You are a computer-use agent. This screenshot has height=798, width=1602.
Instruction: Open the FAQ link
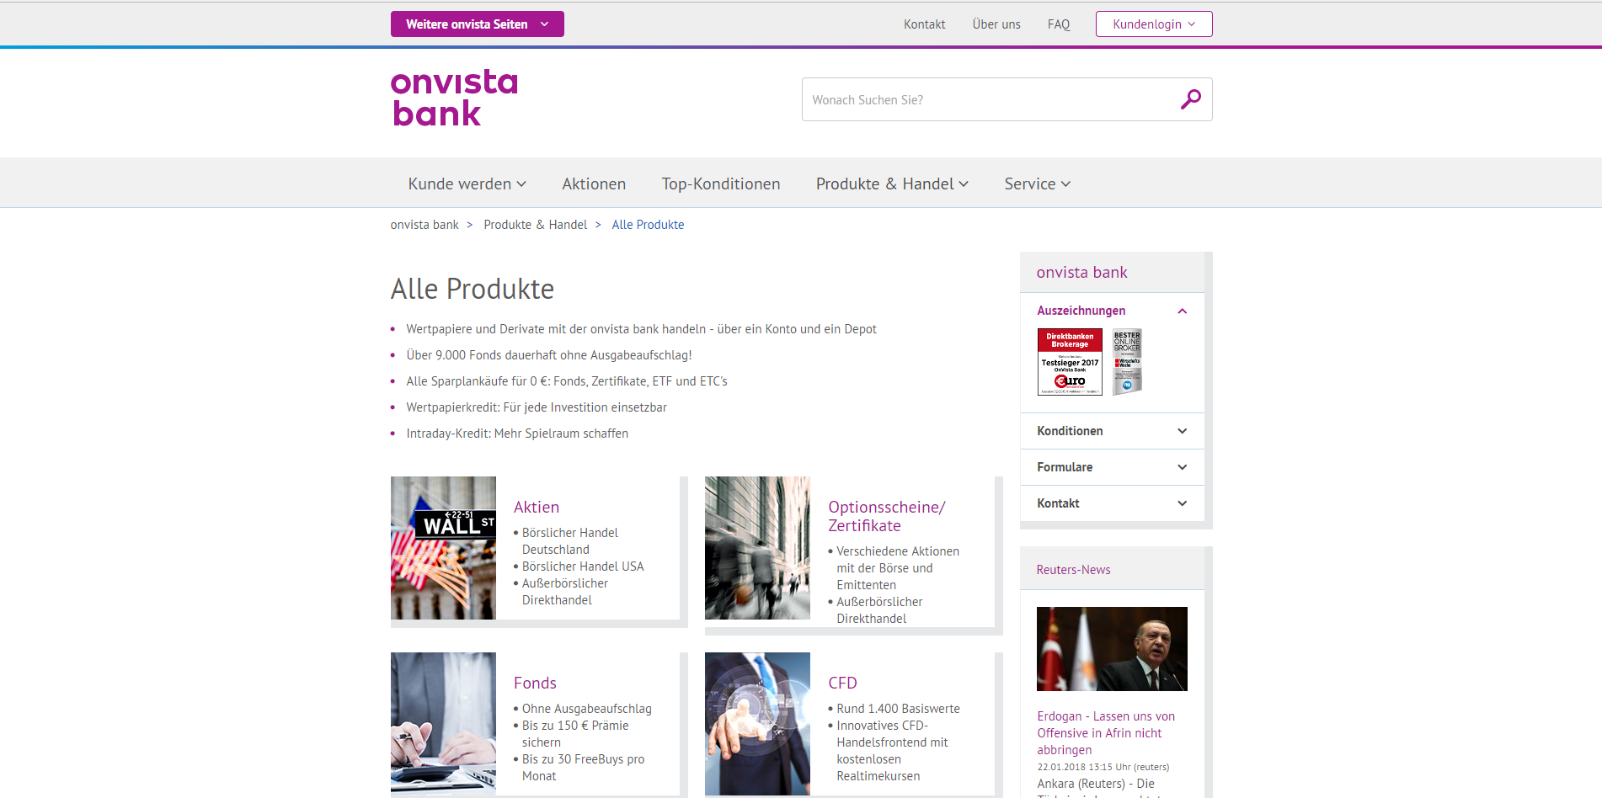[x=1059, y=24]
